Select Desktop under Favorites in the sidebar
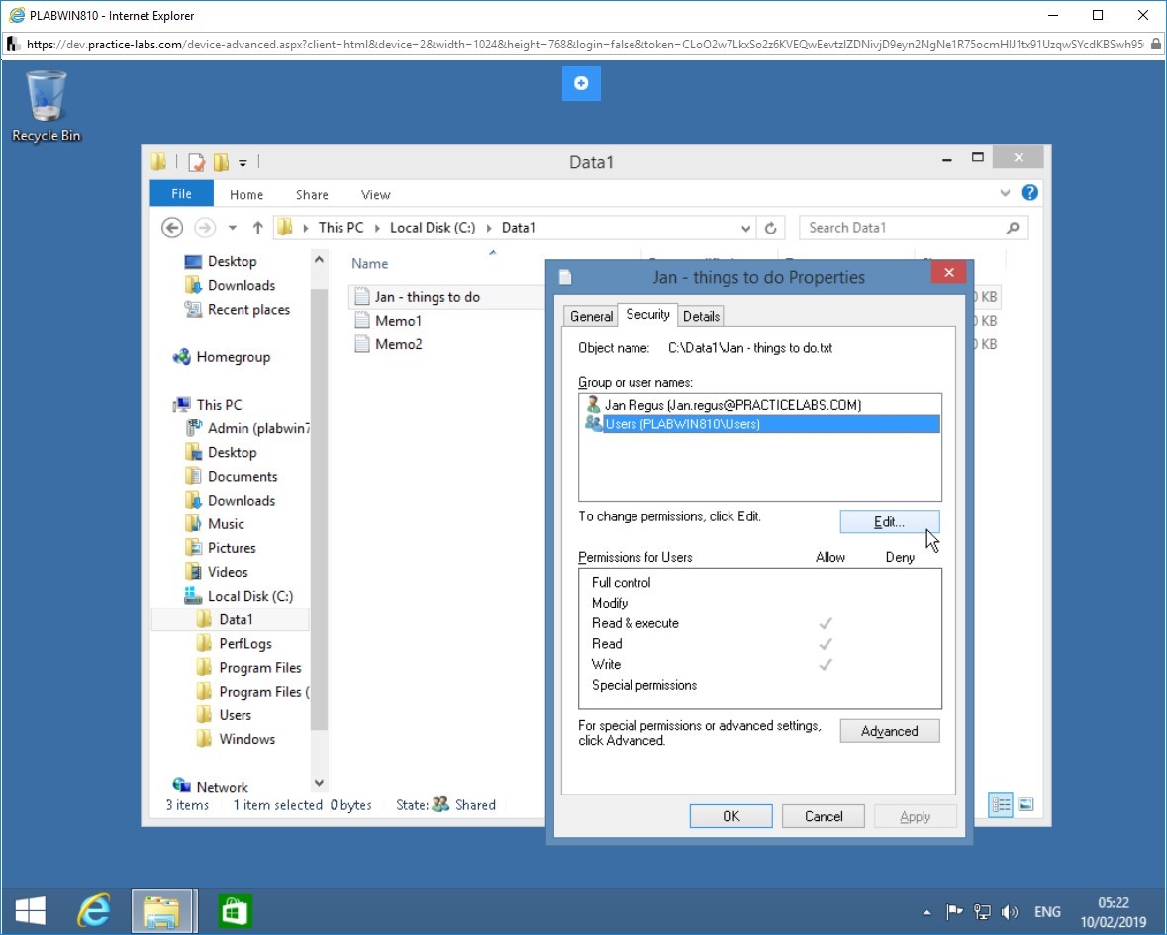 point(232,262)
